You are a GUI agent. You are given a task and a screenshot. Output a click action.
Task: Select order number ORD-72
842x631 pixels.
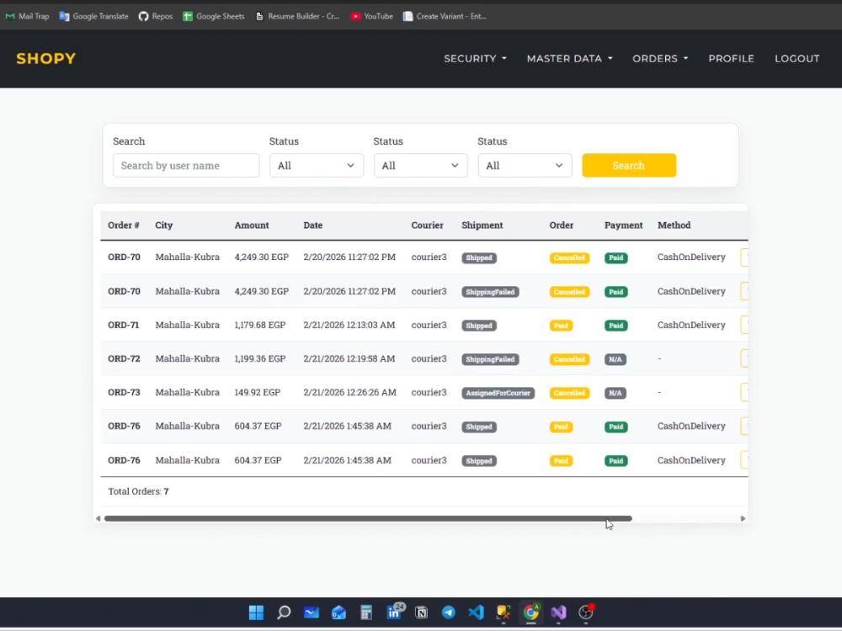pos(124,358)
